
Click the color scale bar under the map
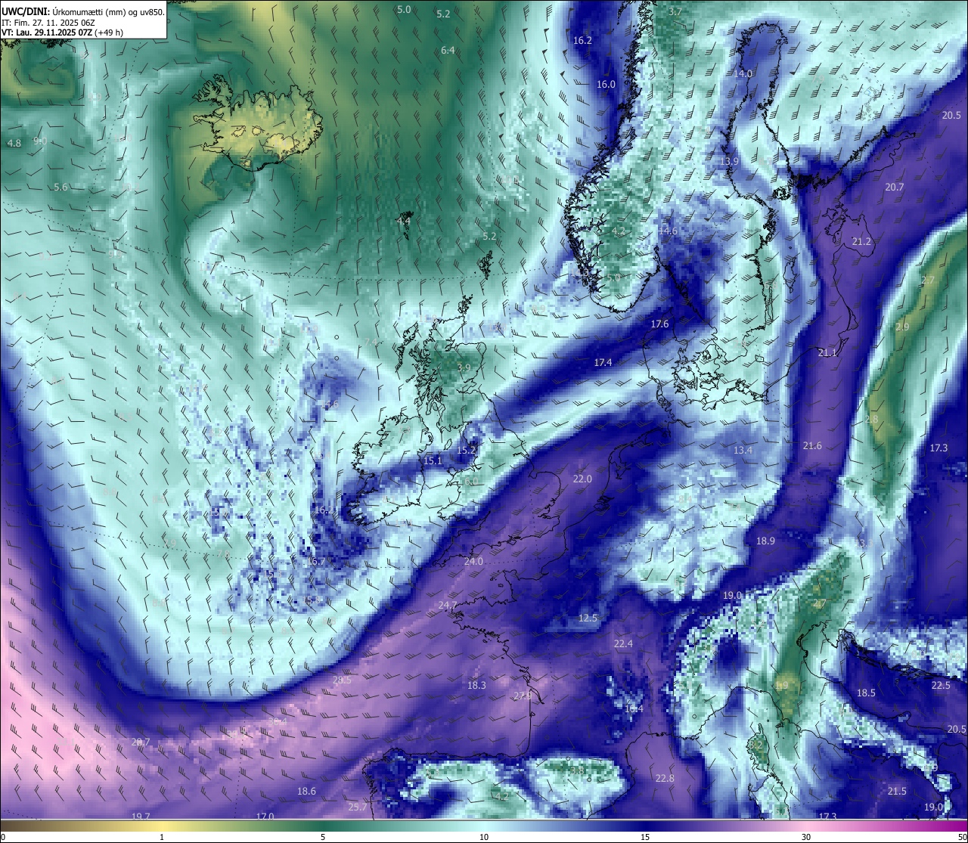(484, 825)
